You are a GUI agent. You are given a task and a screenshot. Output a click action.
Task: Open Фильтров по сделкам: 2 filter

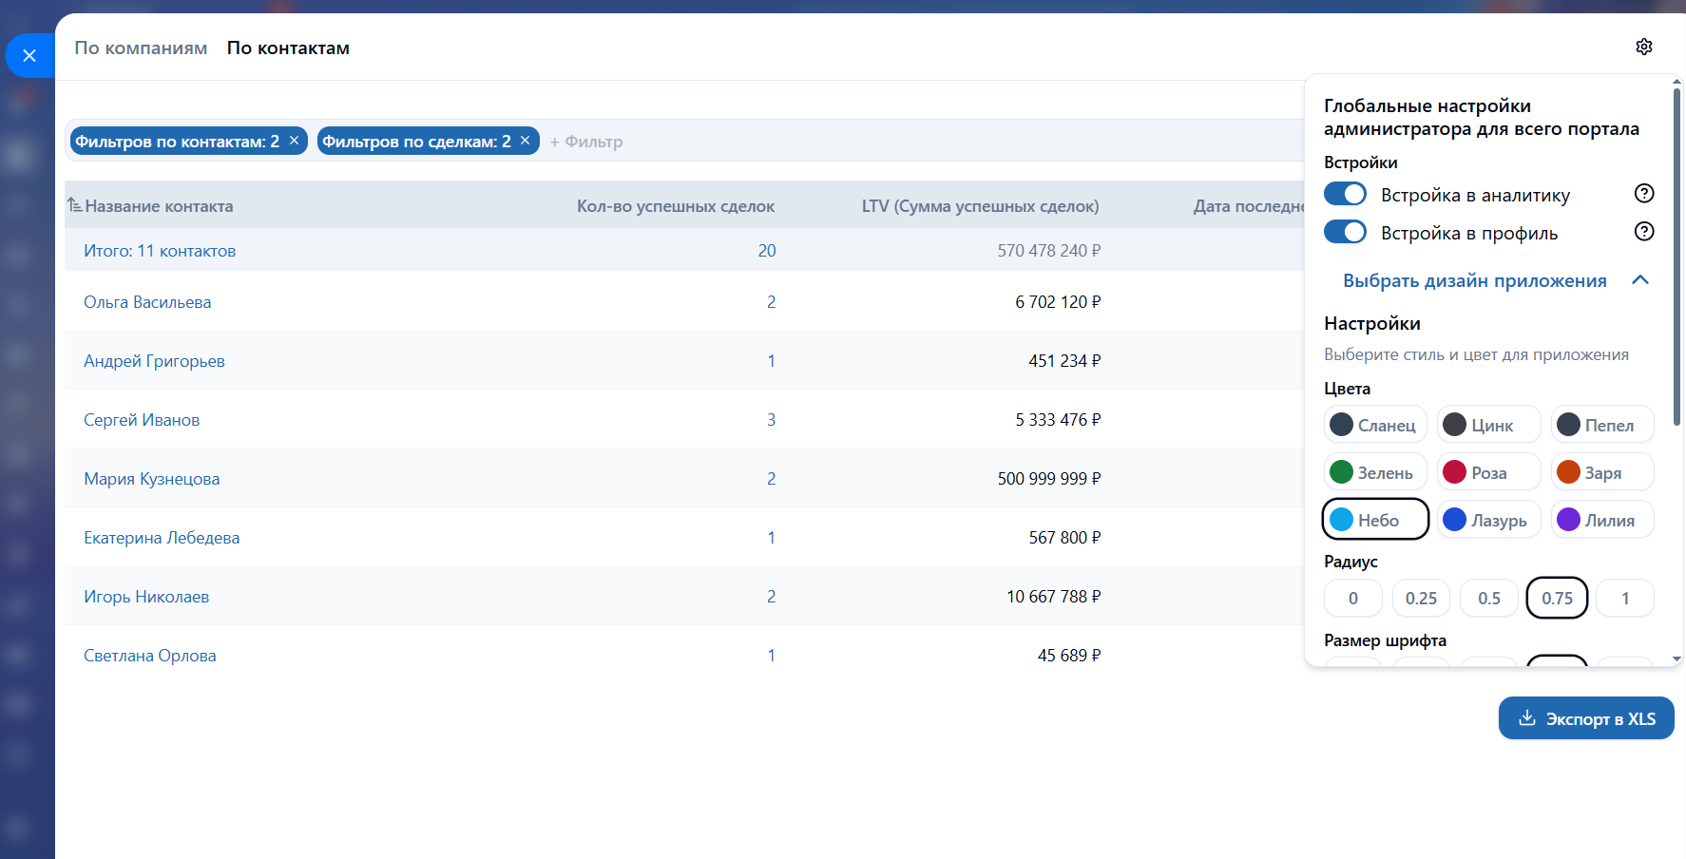point(416,142)
